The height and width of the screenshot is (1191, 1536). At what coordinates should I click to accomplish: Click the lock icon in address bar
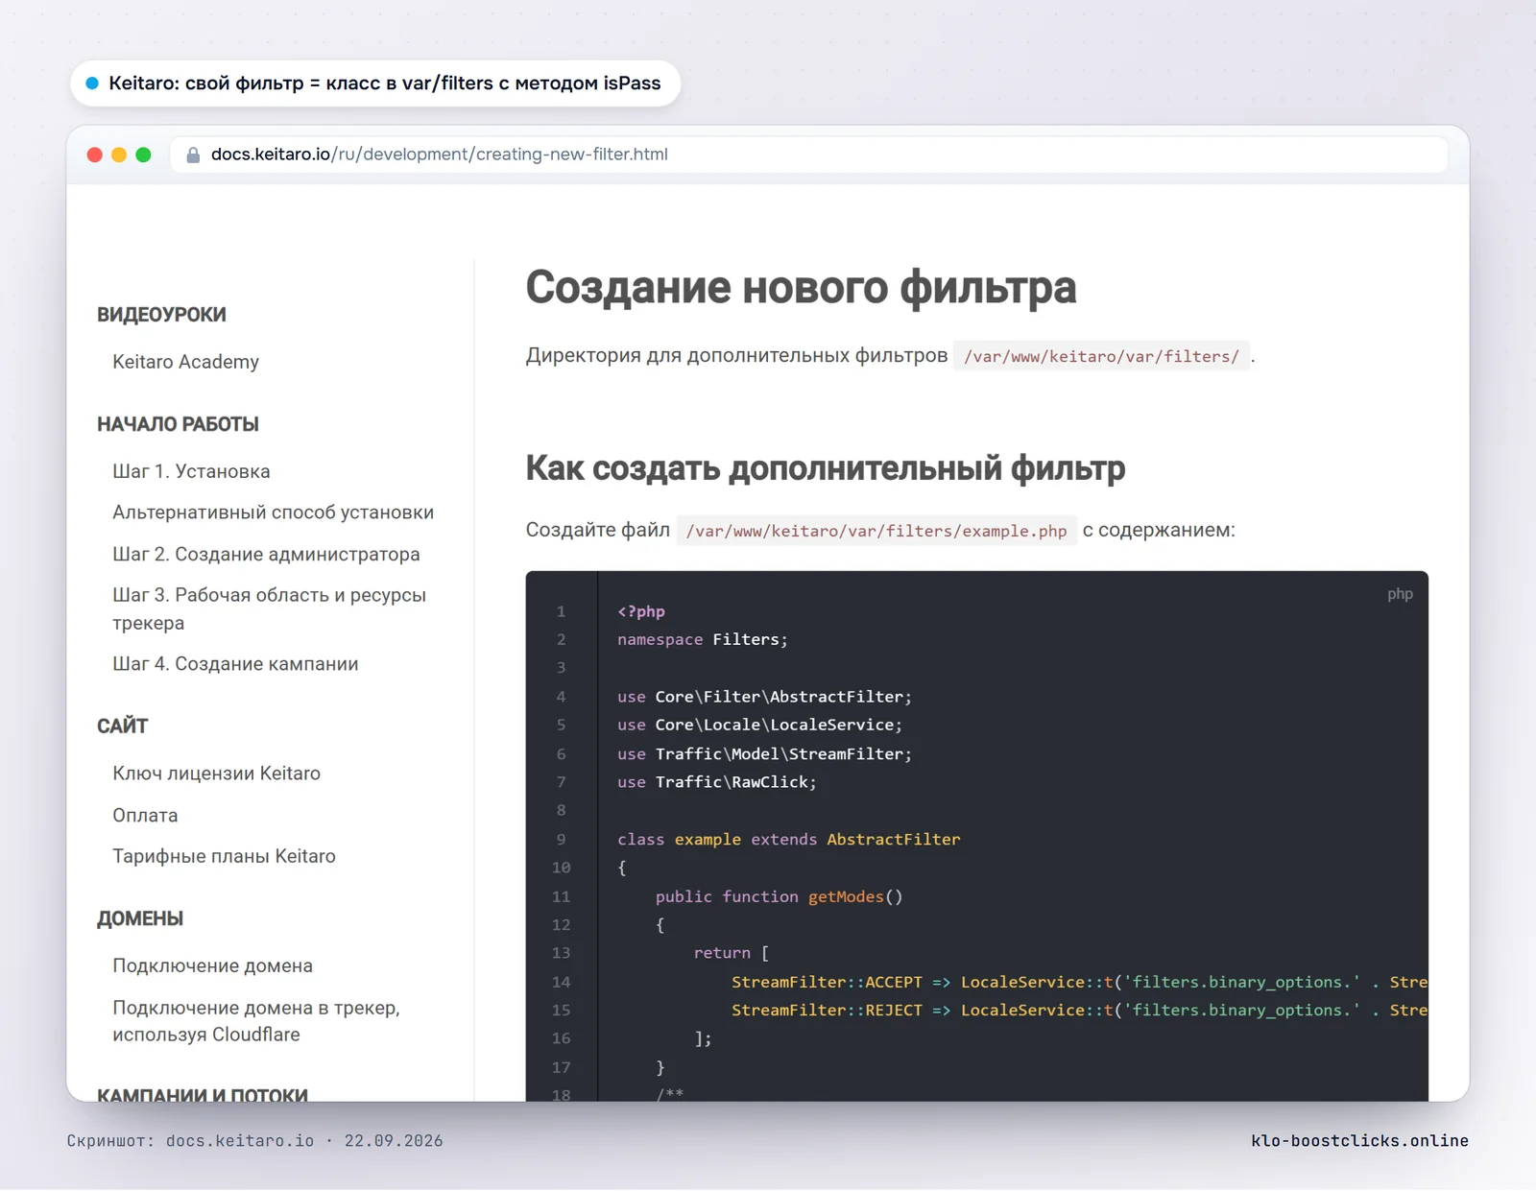tap(193, 155)
